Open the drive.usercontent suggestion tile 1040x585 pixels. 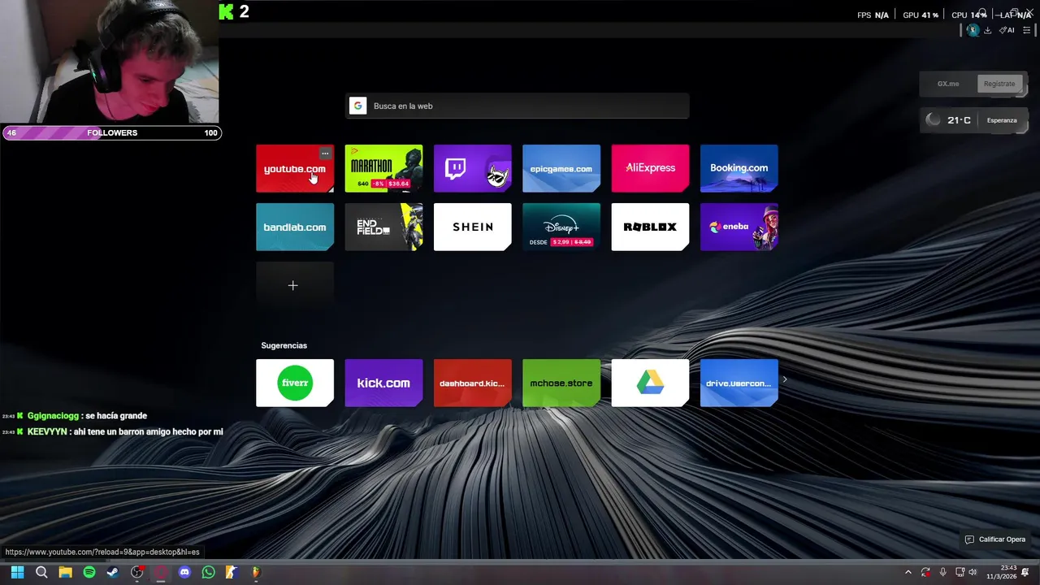pos(739,383)
